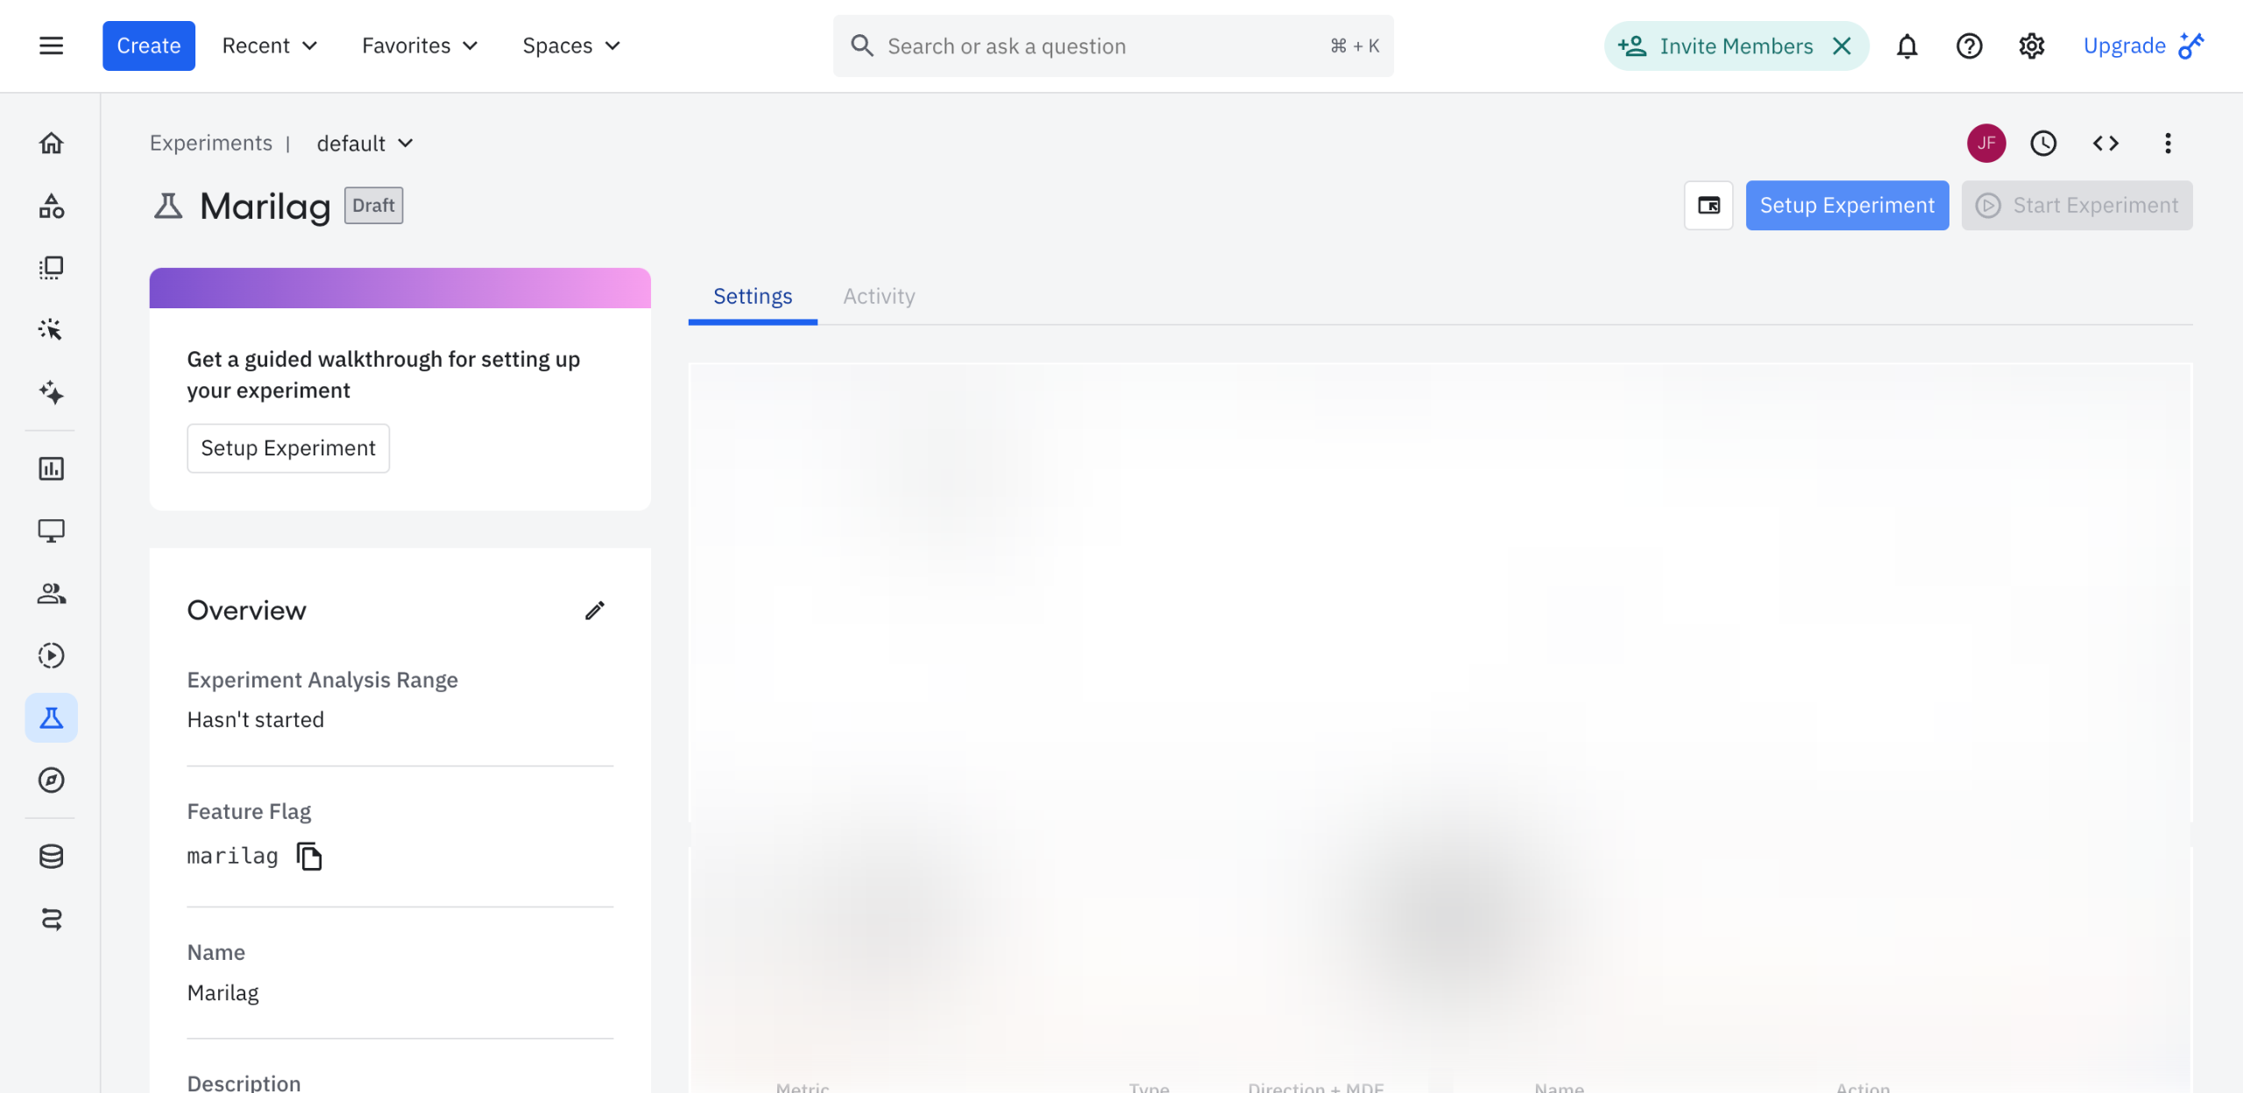Open the default project dropdown
This screenshot has height=1093, width=2243.
tap(364, 143)
